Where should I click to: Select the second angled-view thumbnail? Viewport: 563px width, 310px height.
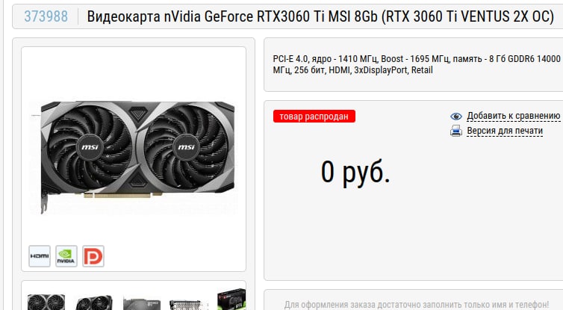(x=94, y=303)
